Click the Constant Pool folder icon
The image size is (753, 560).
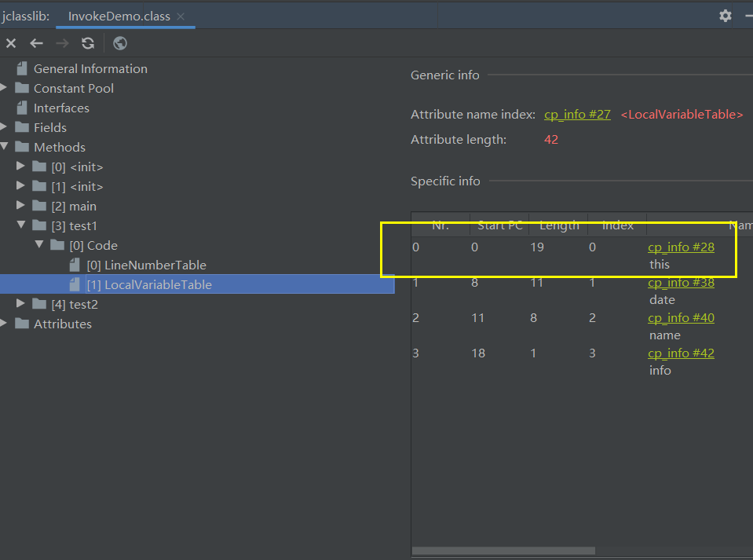click(22, 88)
